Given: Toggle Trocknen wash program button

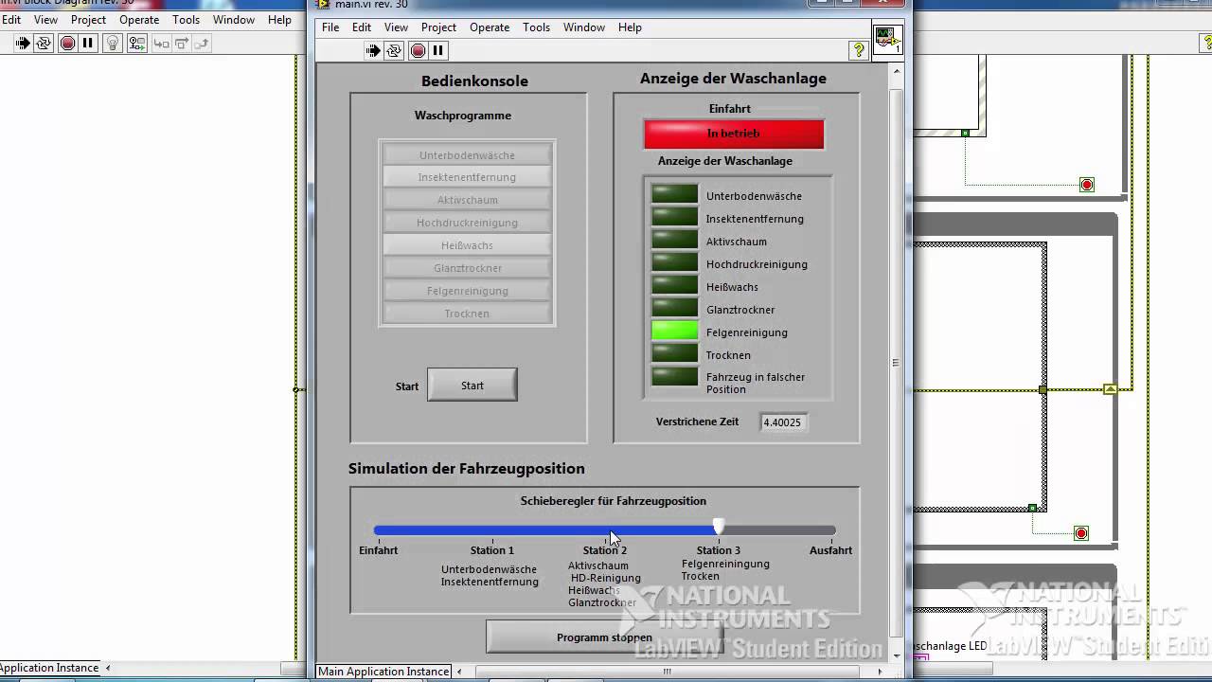Looking at the screenshot, I should (x=467, y=314).
